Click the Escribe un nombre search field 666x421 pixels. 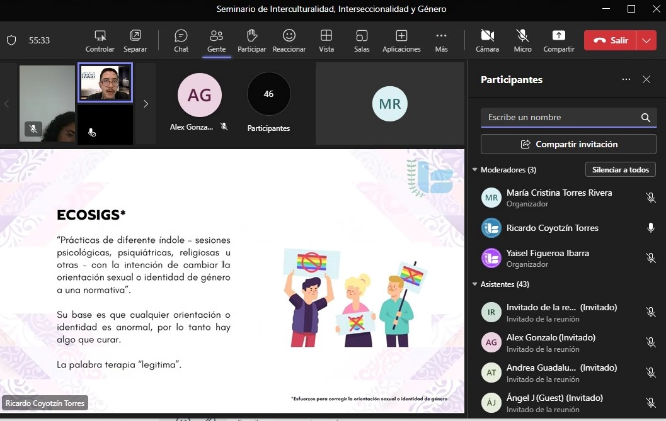[568, 118]
